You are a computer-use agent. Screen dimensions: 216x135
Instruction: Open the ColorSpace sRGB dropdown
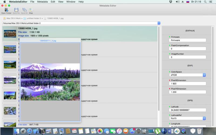click(187, 75)
